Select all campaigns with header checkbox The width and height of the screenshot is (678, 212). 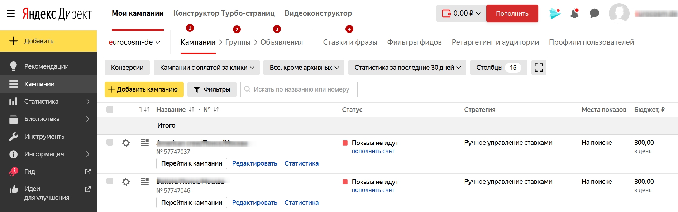[x=110, y=109]
